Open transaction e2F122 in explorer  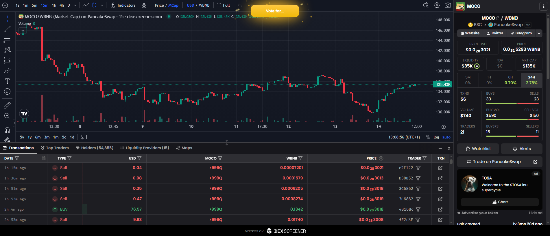click(x=440, y=168)
